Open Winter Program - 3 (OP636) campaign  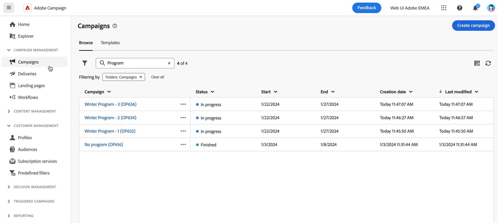110,104
